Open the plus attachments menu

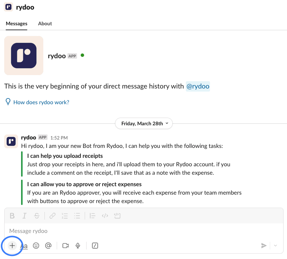tap(12, 246)
